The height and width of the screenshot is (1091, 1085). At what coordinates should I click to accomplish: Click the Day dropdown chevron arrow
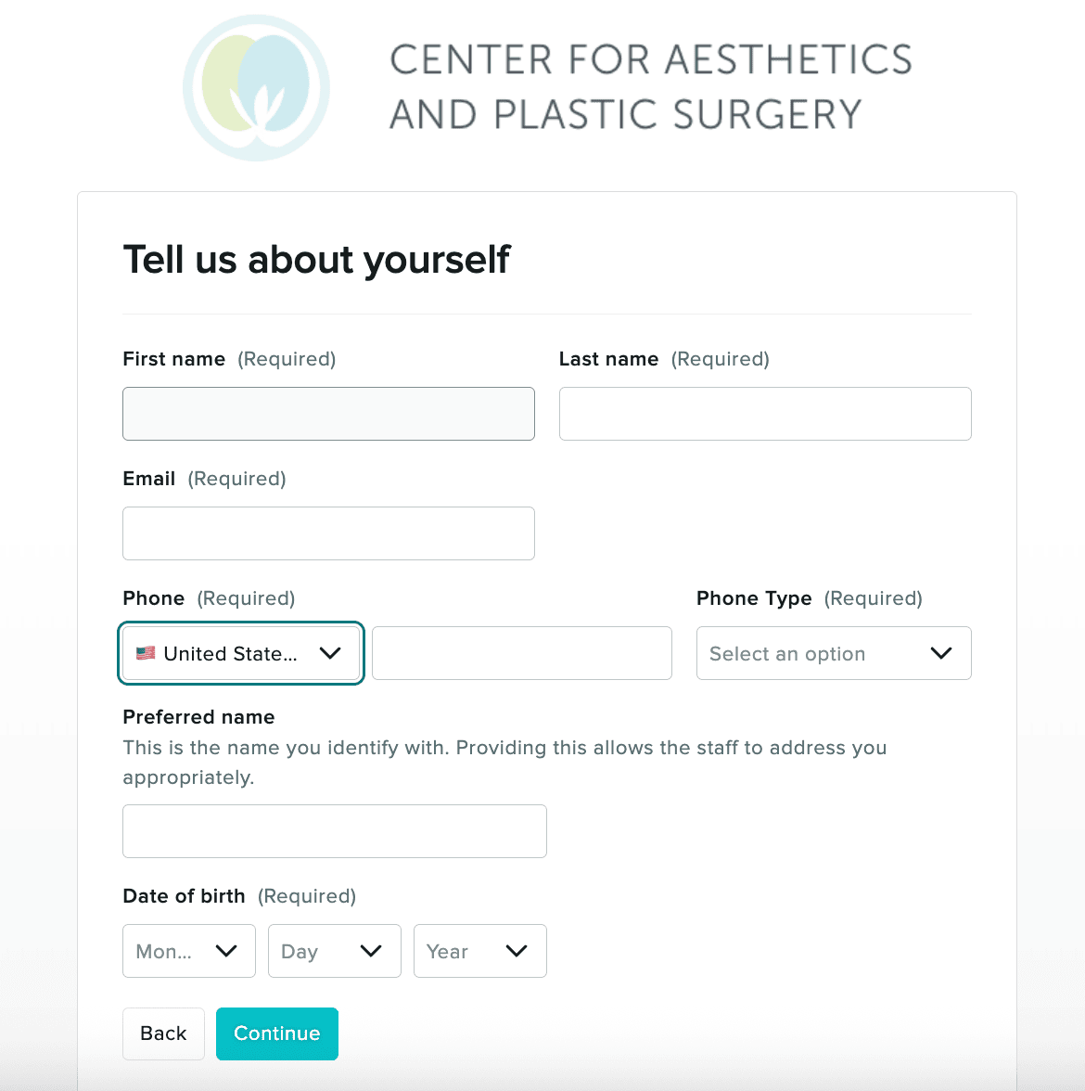(x=371, y=951)
